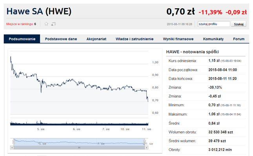Click the 0,90 price axis label

[155, 75]
